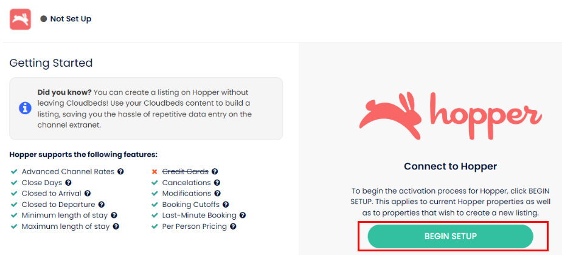Viewport: 562px width, 255px height.
Task: Open help tooltip for Closed to Departure
Action: point(102,205)
